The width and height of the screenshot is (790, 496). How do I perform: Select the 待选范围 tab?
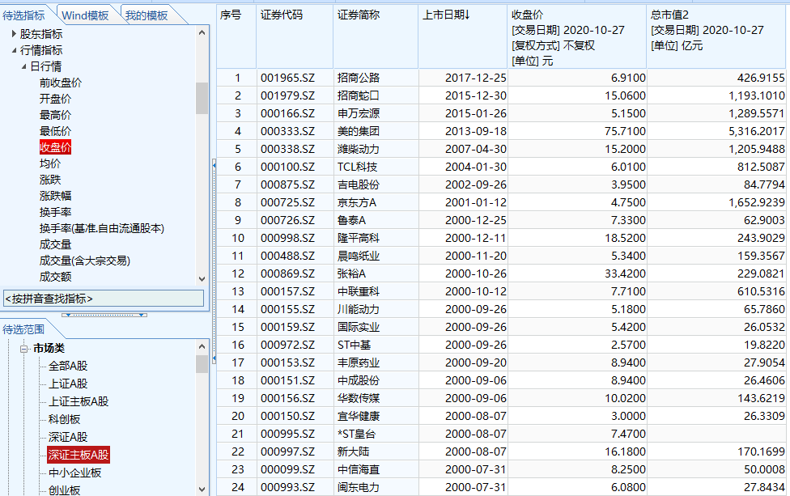pos(23,329)
